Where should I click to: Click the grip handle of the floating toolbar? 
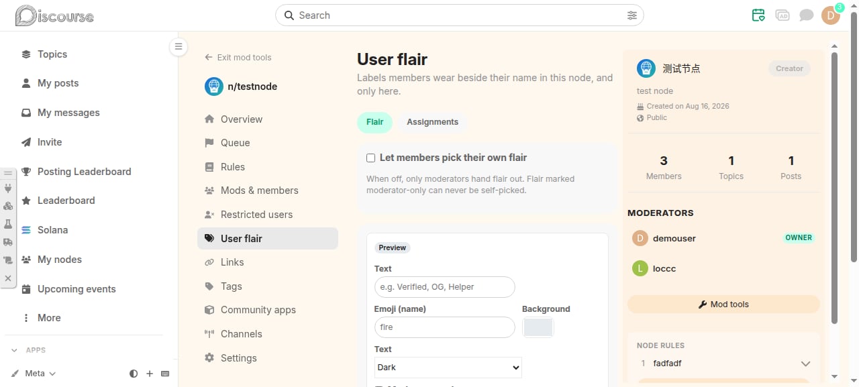coord(8,173)
